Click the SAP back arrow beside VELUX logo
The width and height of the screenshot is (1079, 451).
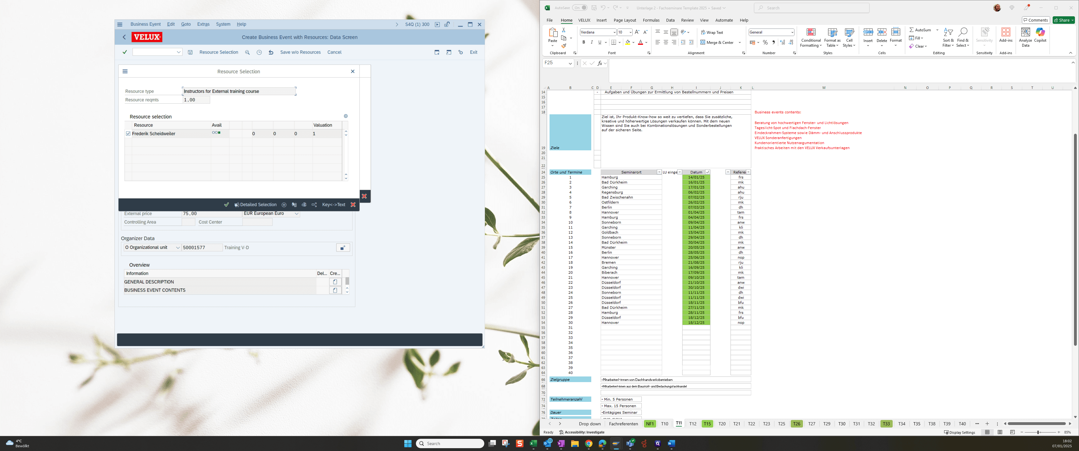(124, 37)
